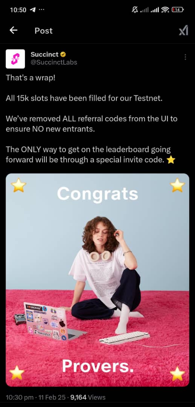Tap the post timestamp 10:30 pm
195x407 pixels.
pyautogui.click(x=20, y=398)
